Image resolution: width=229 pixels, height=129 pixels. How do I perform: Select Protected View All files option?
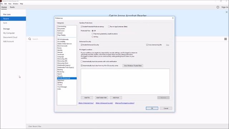(x=92, y=37)
